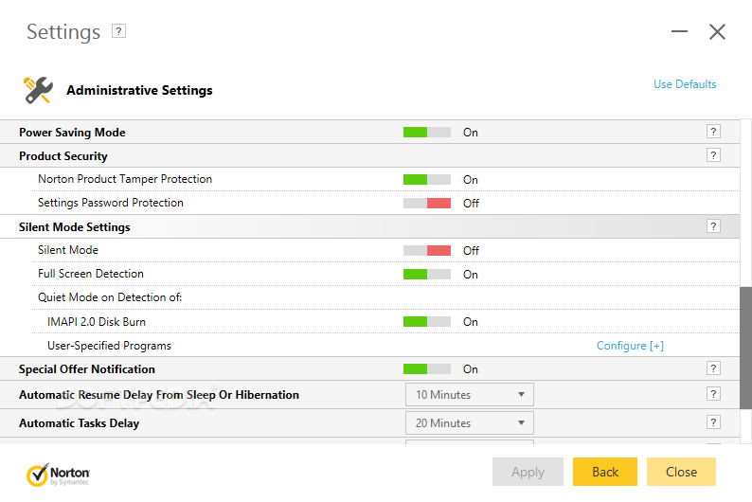
Task: Toggle IMAPI 2.0 Disk Burn switch
Action: [427, 322]
